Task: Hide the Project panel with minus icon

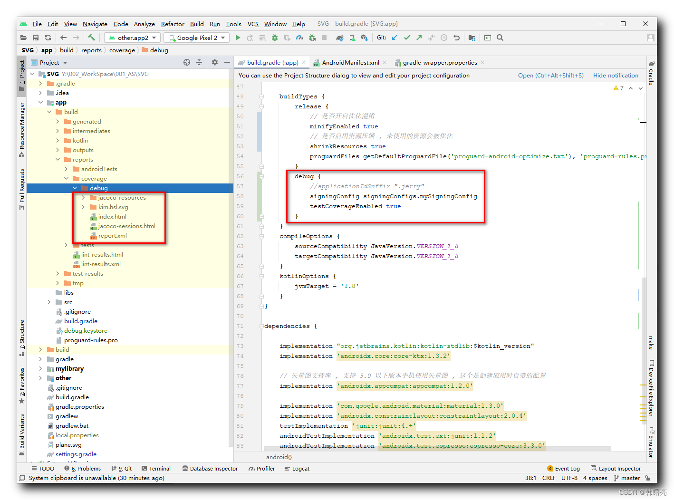Action: [x=227, y=62]
